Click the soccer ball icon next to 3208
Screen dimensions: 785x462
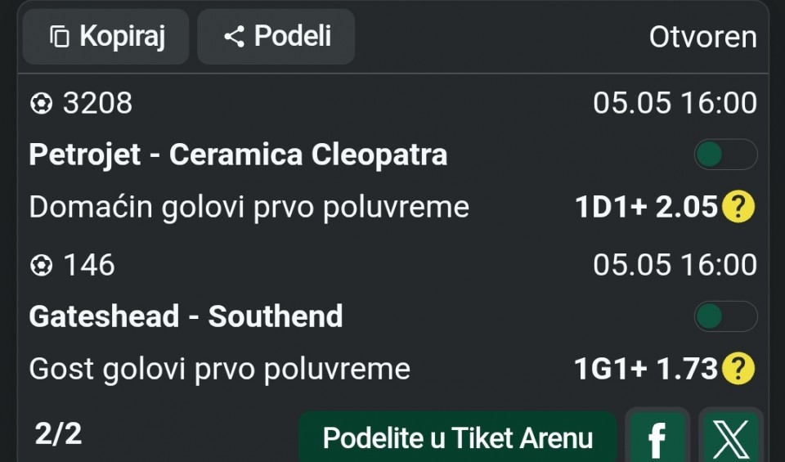pyautogui.click(x=41, y=104)
